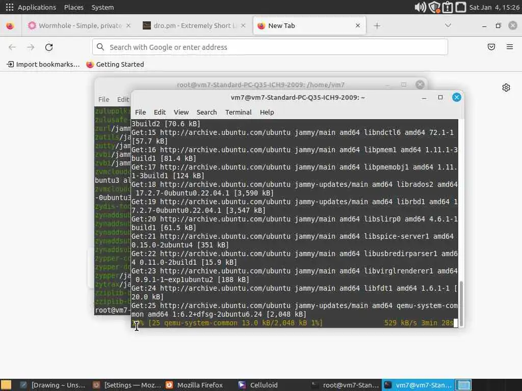The height and width of the screenshot is (391, 522).
Task: Focus the Search with Google address field
Action: coord(270,47)
